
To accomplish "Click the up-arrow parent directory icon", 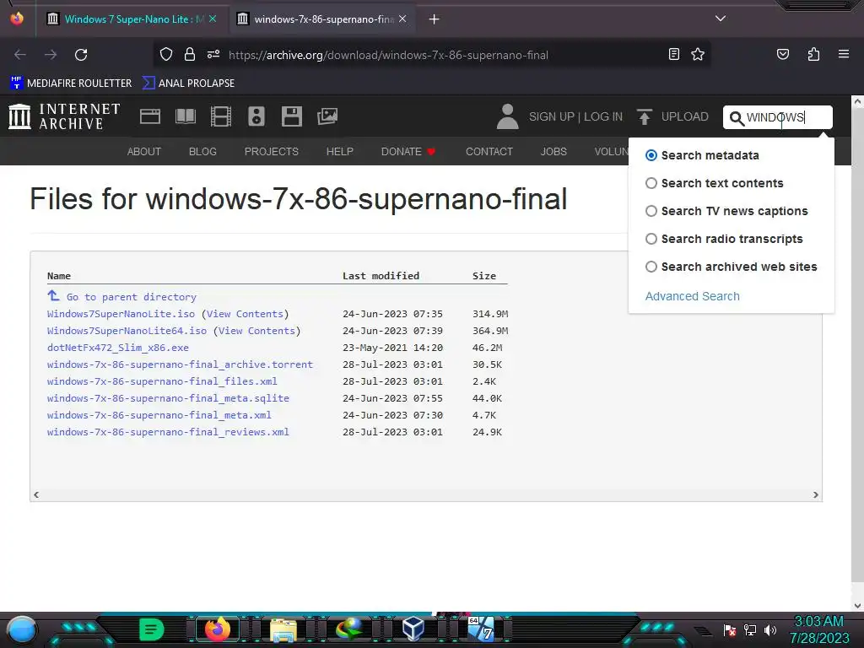I will coord(53,296).
